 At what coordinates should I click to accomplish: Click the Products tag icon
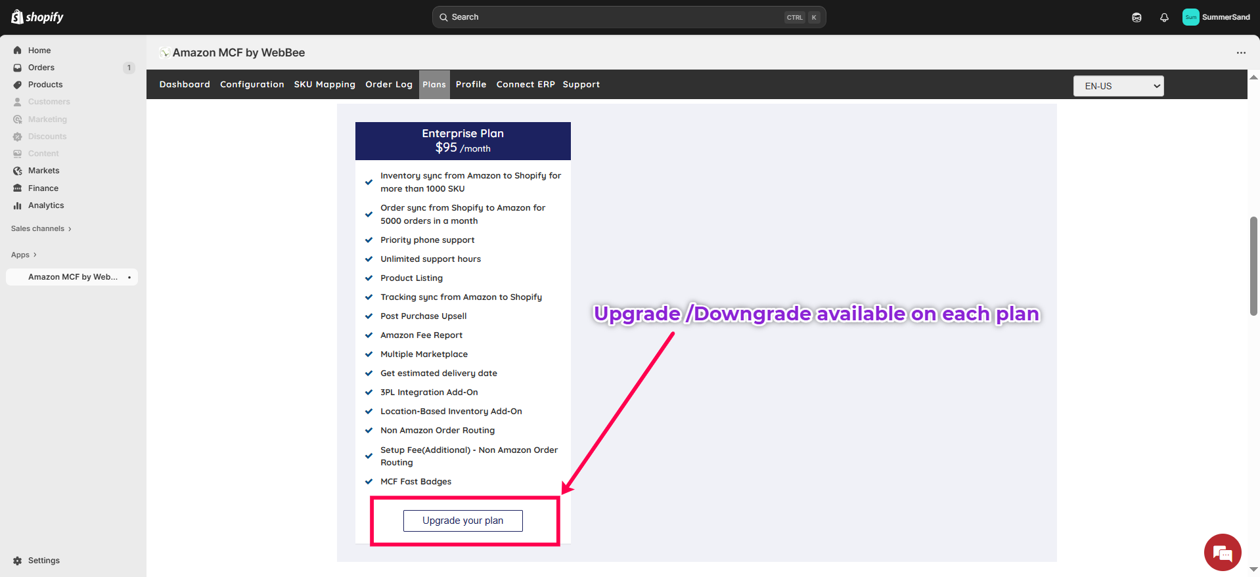(18, 85)
